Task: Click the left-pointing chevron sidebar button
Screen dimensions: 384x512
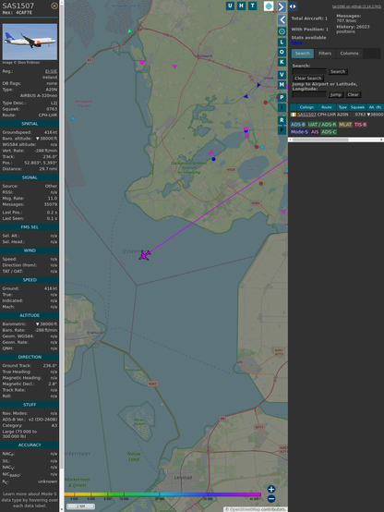Action: click(282, 20)
